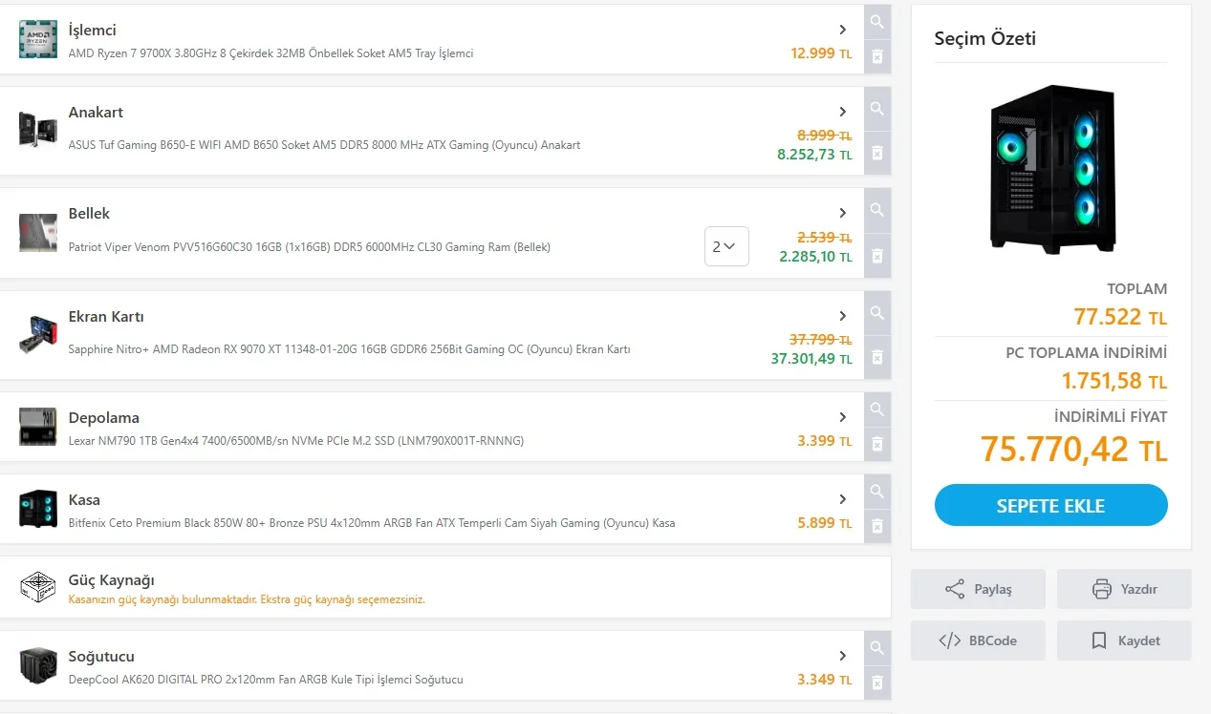Click the BBCode button
The width and height of the screenshot is (1211, 714).
pos(978,640)
